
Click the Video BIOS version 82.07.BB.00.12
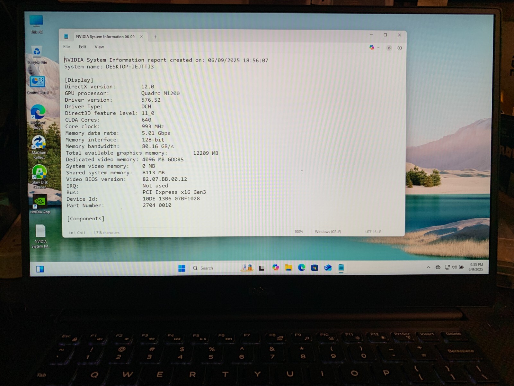tap(165, 179)
